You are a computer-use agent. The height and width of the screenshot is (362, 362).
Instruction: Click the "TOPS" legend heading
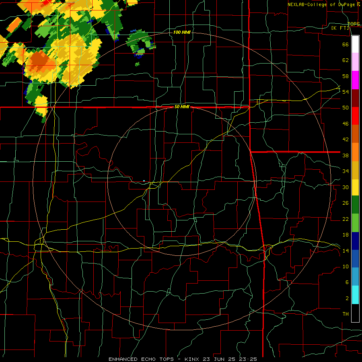pyautogui.click(x=354, y=24)
